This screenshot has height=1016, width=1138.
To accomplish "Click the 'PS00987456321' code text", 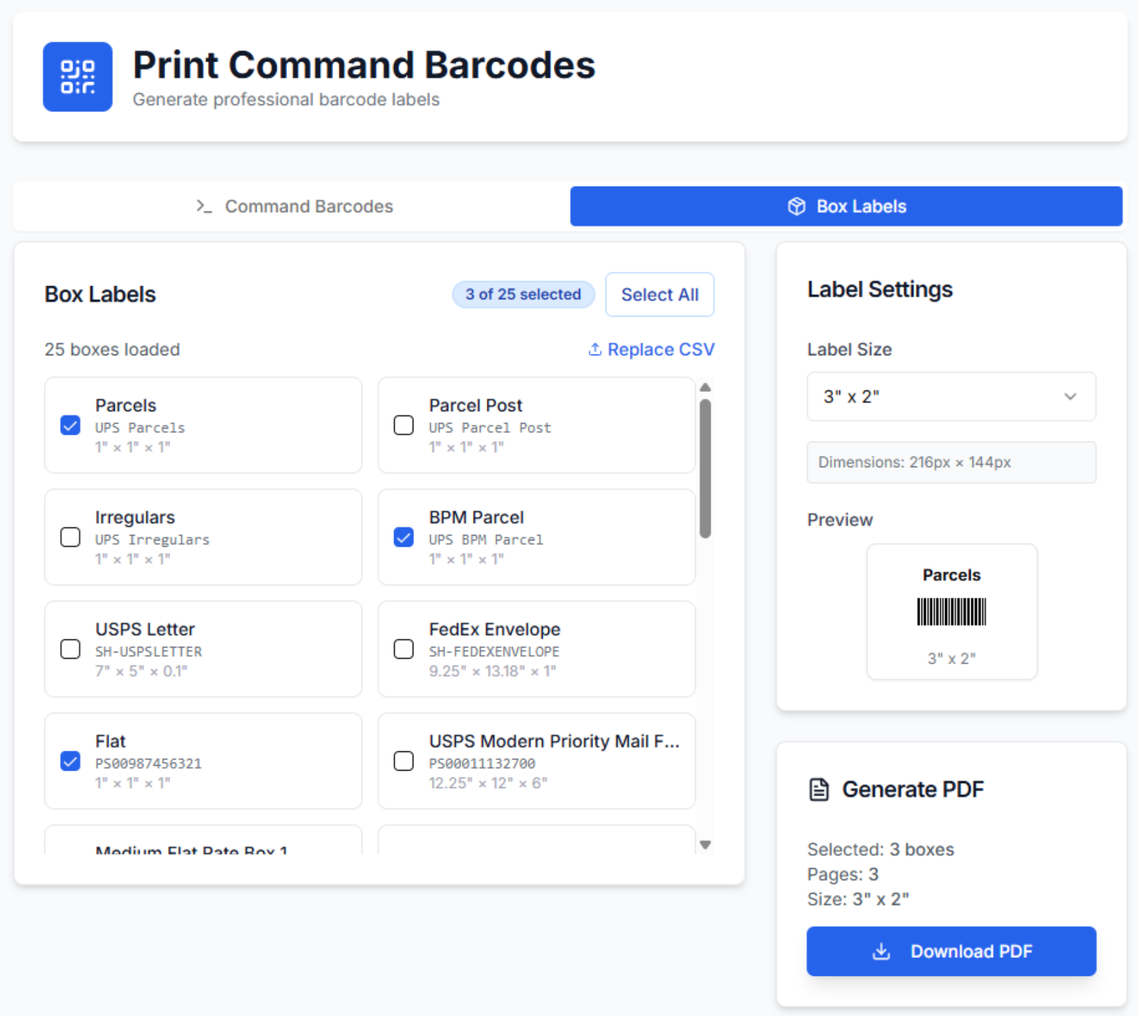I will click(x=149, y=764).
